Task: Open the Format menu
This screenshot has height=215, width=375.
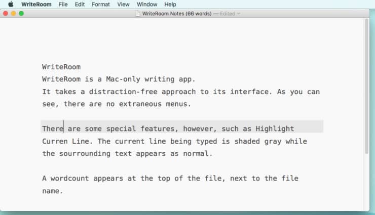Action: pos(101,4)
